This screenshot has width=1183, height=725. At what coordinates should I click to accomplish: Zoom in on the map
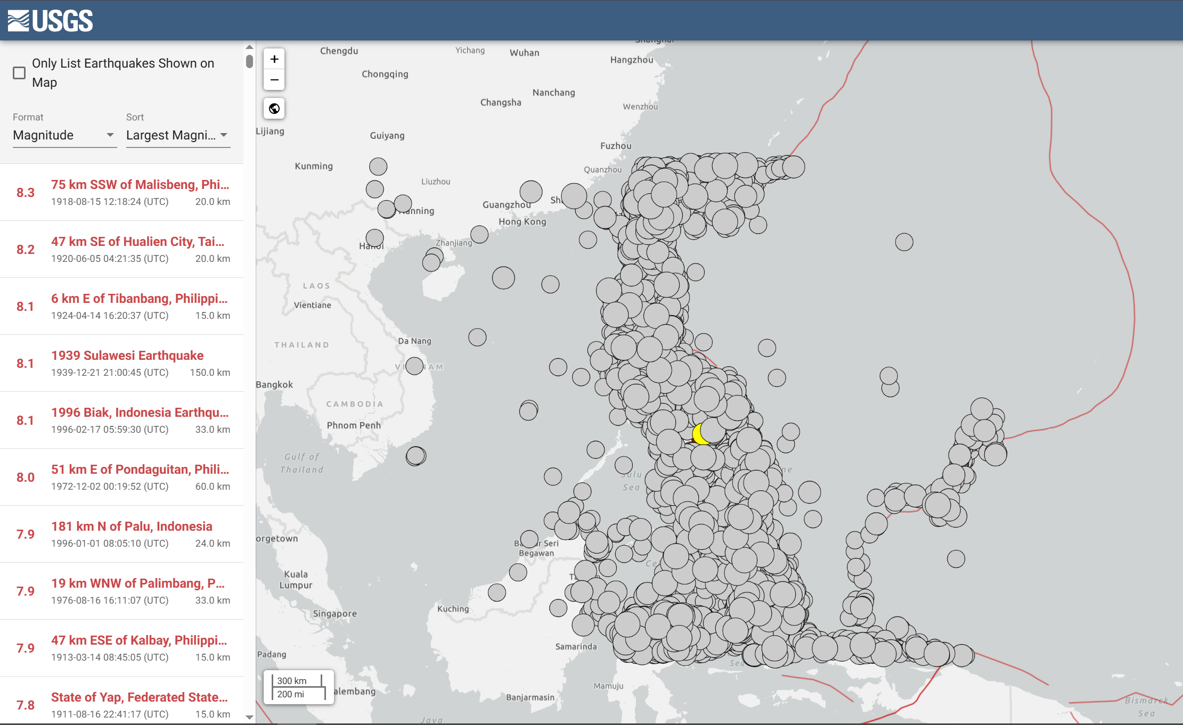point(274,59)
